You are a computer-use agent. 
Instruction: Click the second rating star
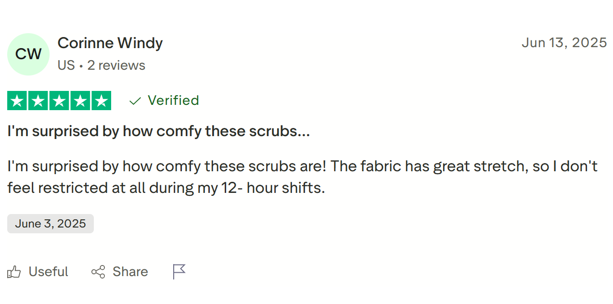click(x=38, y=101)
